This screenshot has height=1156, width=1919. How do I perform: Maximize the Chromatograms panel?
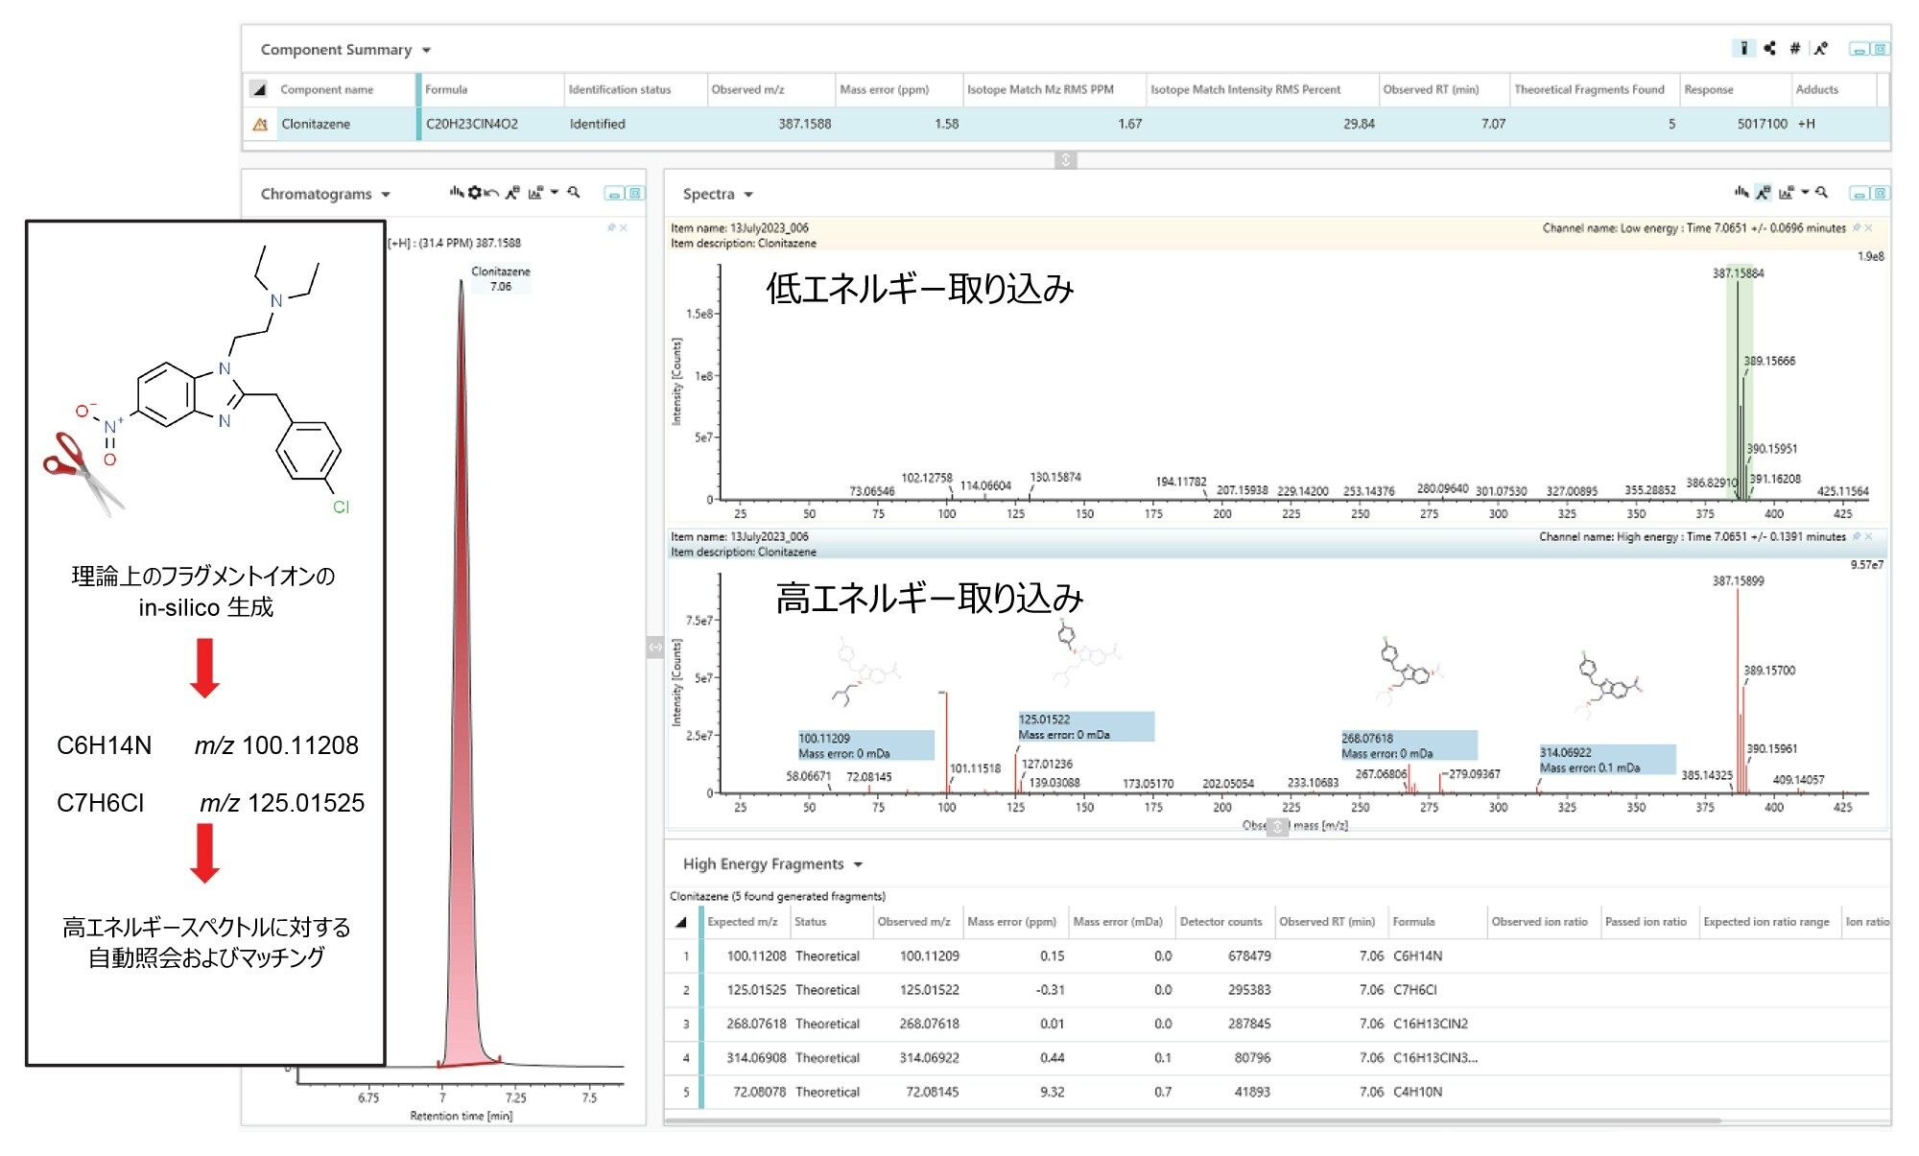(x=634, y=194)
